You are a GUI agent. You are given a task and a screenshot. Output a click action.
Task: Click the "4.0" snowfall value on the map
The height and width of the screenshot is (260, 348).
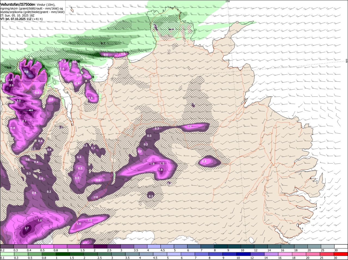pos(26,72)
